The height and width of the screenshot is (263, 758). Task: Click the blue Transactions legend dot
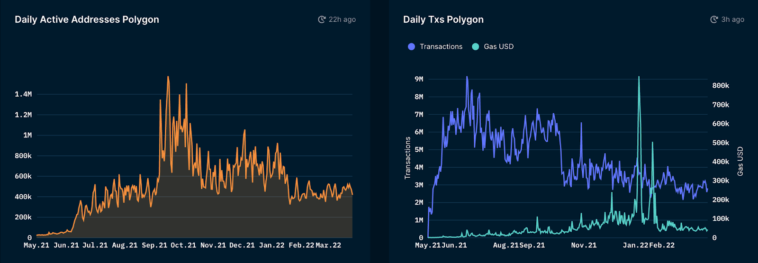tap(411, 46)
